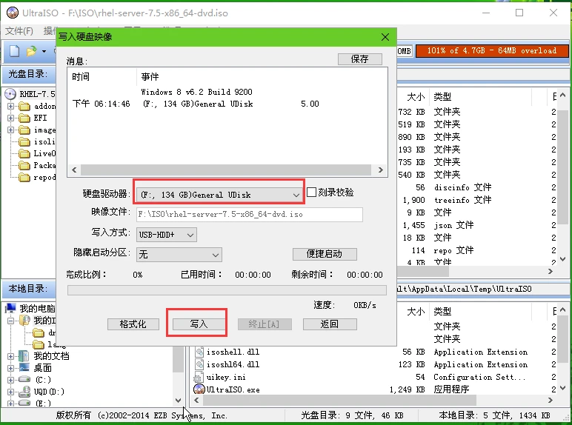Viewport: 572px width, 425px height.
Task: Click lower 大小 column header
Action: [416, 311]
